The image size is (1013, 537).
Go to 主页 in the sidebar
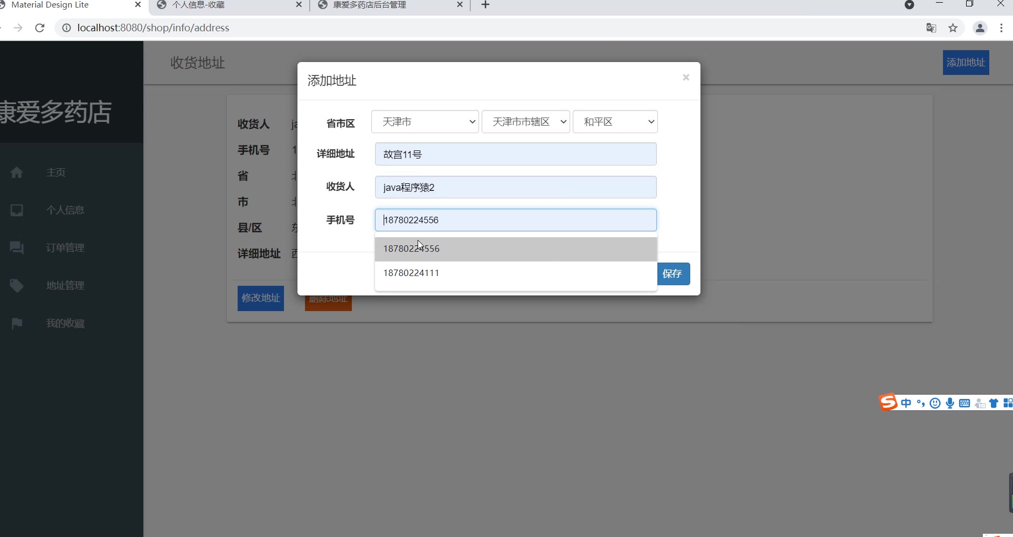tap(56, 173)
